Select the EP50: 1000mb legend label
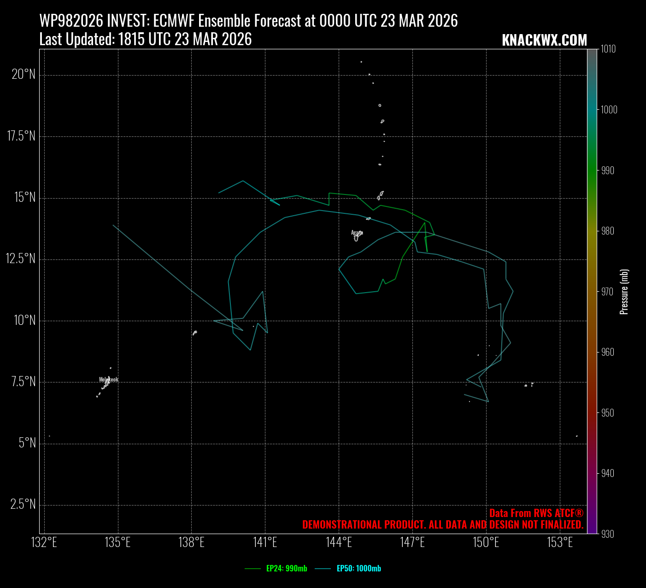Viewport: 646px width, 588px height. click(x=358, y=569)
